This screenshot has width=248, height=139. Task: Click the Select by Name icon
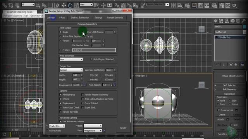pos(44,5)
